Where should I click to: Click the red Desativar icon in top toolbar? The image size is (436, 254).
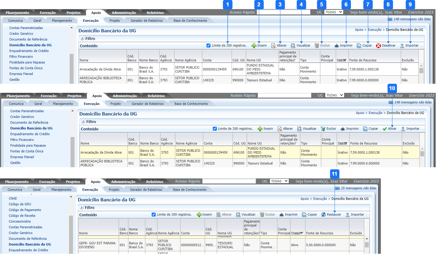(x=378, y=46)
